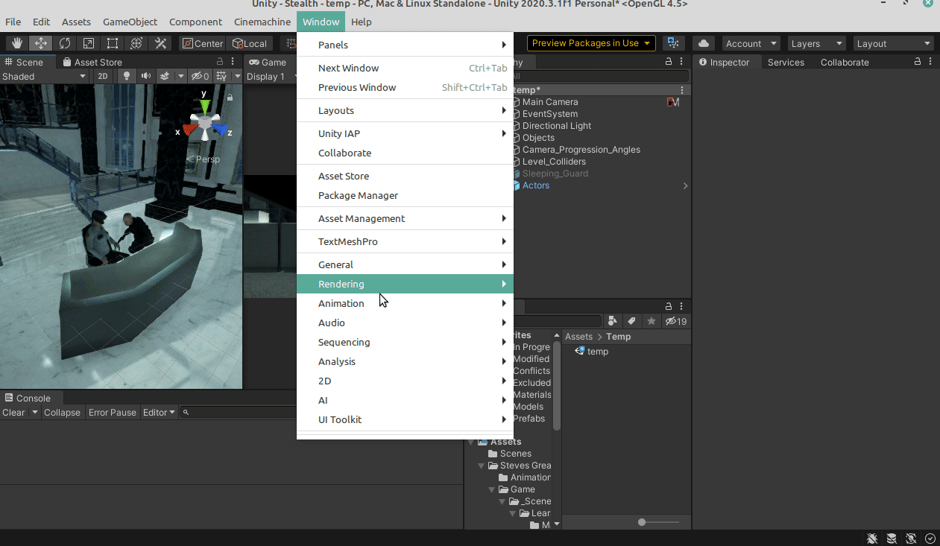This screenshot has width=940, height=546.
Task: Open the Shaded draw mode dropdown
Action: tap(45, 76)
